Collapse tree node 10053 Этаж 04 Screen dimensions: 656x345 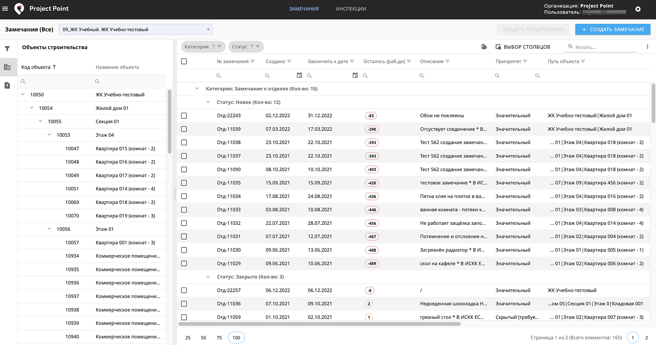49,135
